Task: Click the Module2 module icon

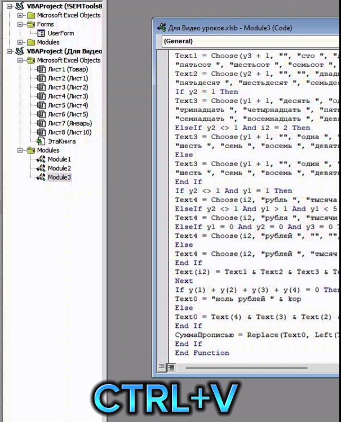Action: pyautogui.click(x=41, y=168)
